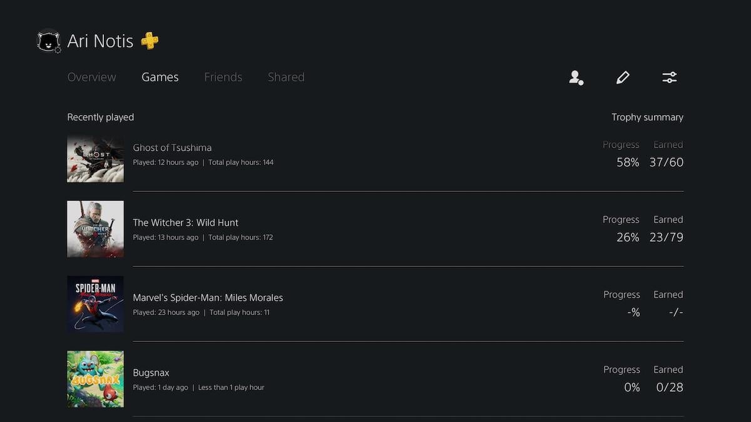Click The Witcher 3 cover art
The width and height of the screenshot is (751, 422).
pos(95,229)
